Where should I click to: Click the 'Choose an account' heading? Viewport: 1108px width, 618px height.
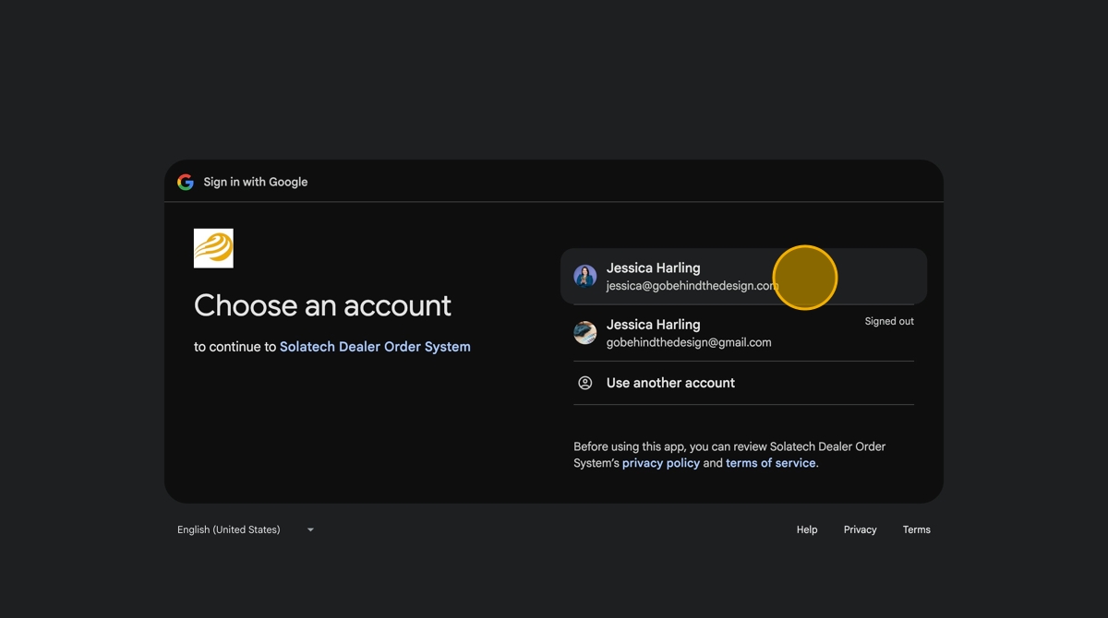coord(322,305)
